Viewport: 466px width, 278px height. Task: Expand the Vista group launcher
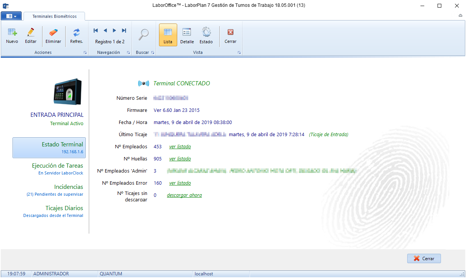(239, 53)
